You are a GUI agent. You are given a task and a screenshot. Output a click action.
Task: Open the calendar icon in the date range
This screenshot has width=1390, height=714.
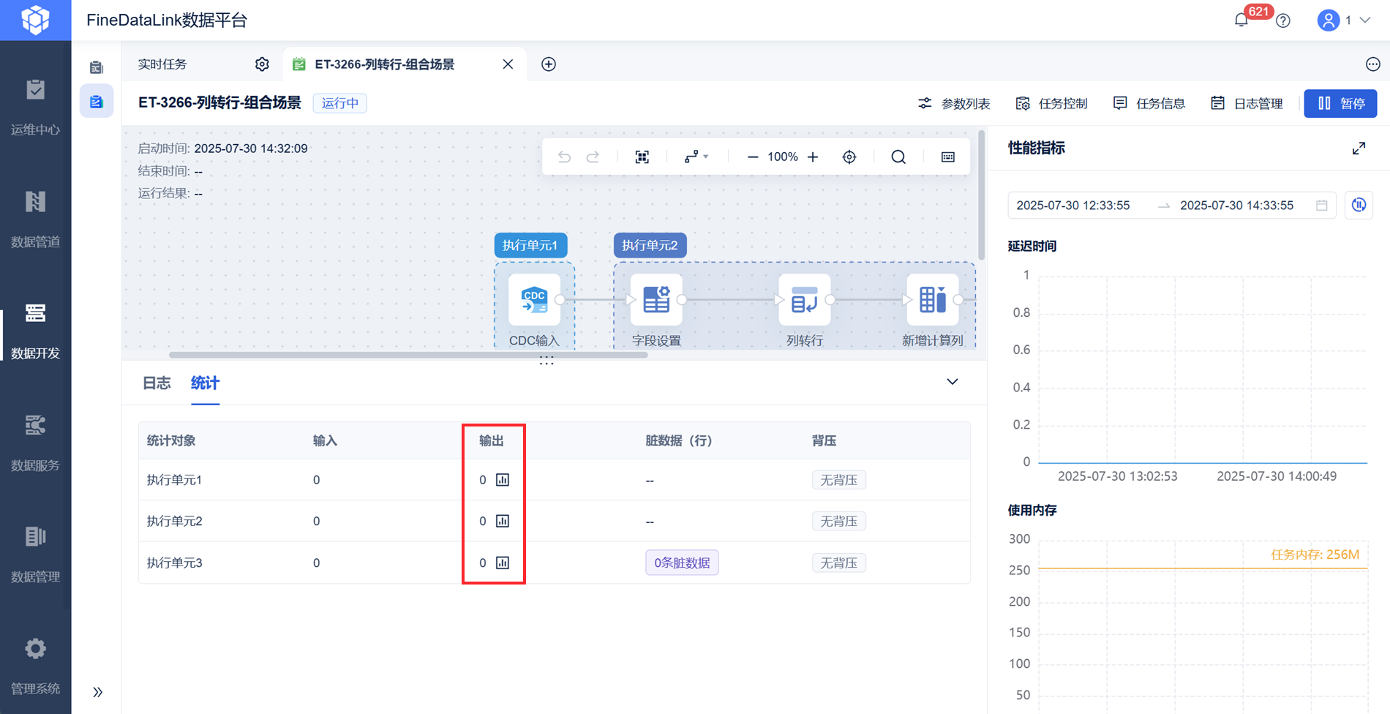(1322, 206)
